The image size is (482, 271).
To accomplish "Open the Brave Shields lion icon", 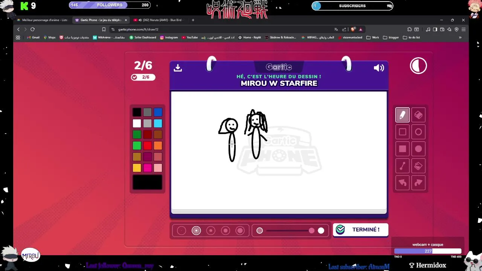I will tap(352, 29).
